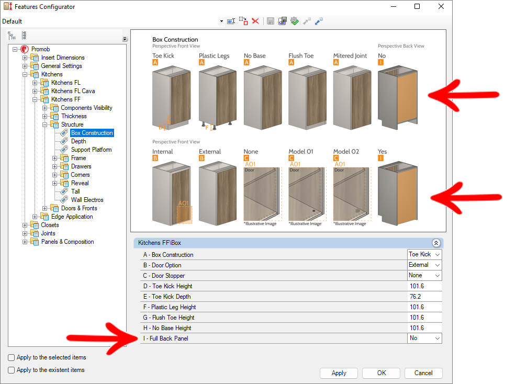Viewport: 516px width, 384px height.
Task: Expand the Drawers tree node
Action: pyautogui.click(x=54, y=166)
